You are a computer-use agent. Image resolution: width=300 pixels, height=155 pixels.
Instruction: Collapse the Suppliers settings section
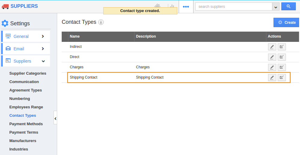pyautogui.click(x=26, y=61)
